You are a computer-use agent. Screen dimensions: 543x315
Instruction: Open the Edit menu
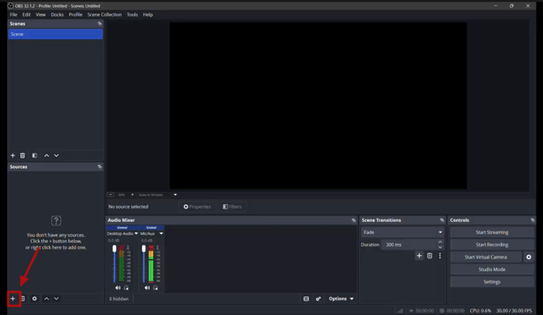26,15
